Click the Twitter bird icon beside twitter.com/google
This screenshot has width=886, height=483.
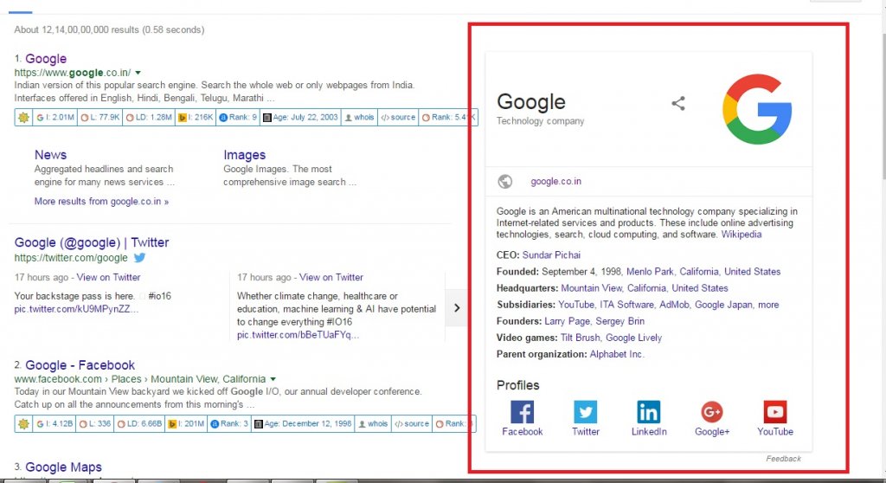(x=139, y=257)
